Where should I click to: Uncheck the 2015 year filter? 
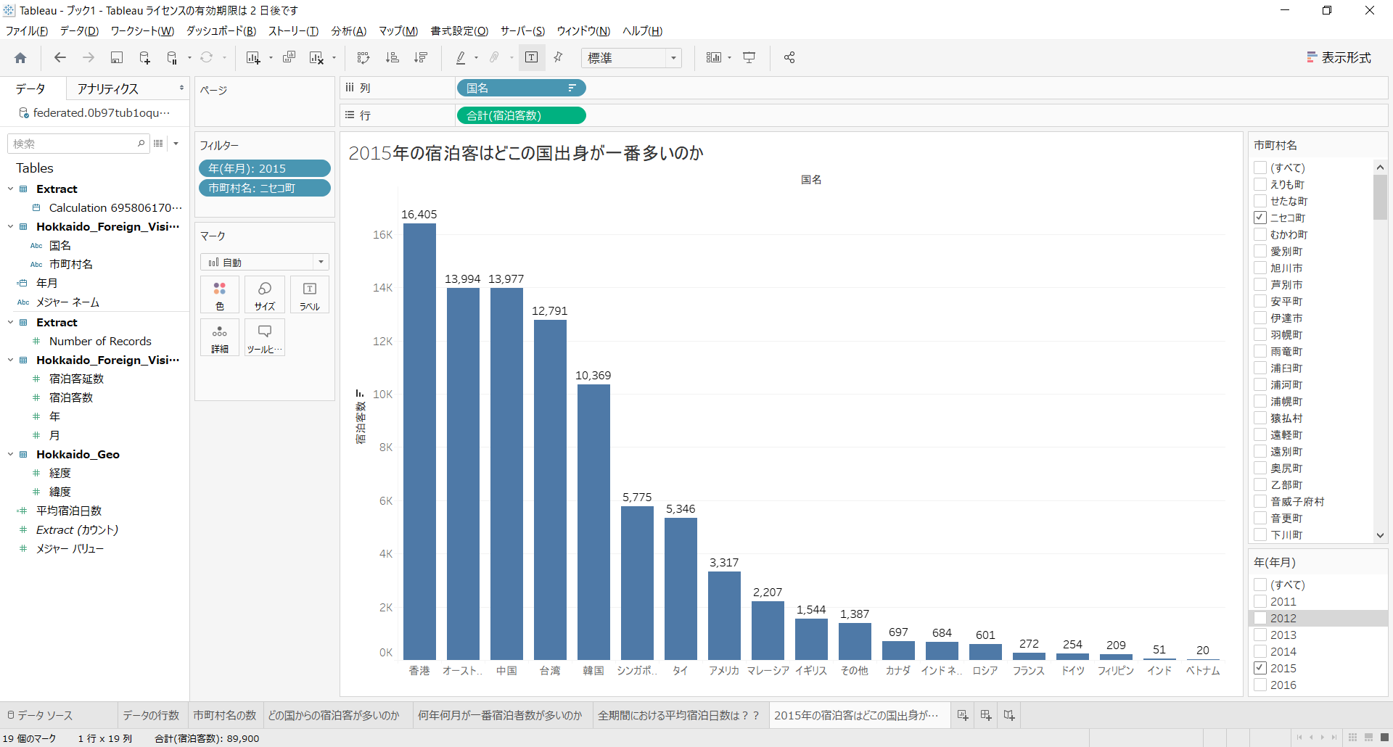pyautogui.click(x=1260, y=668)
